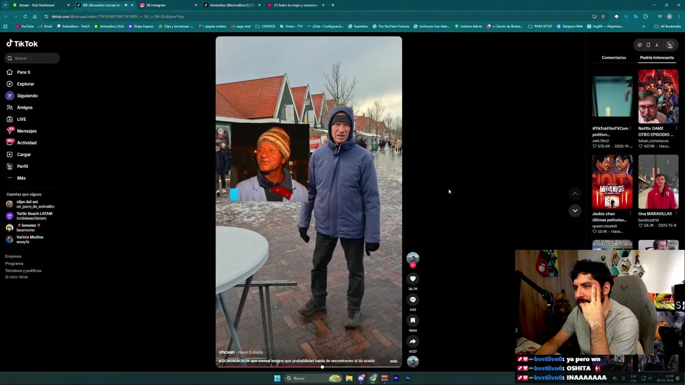
Task: Switch to Podría interesarte tab
Action: coord(657,58)
